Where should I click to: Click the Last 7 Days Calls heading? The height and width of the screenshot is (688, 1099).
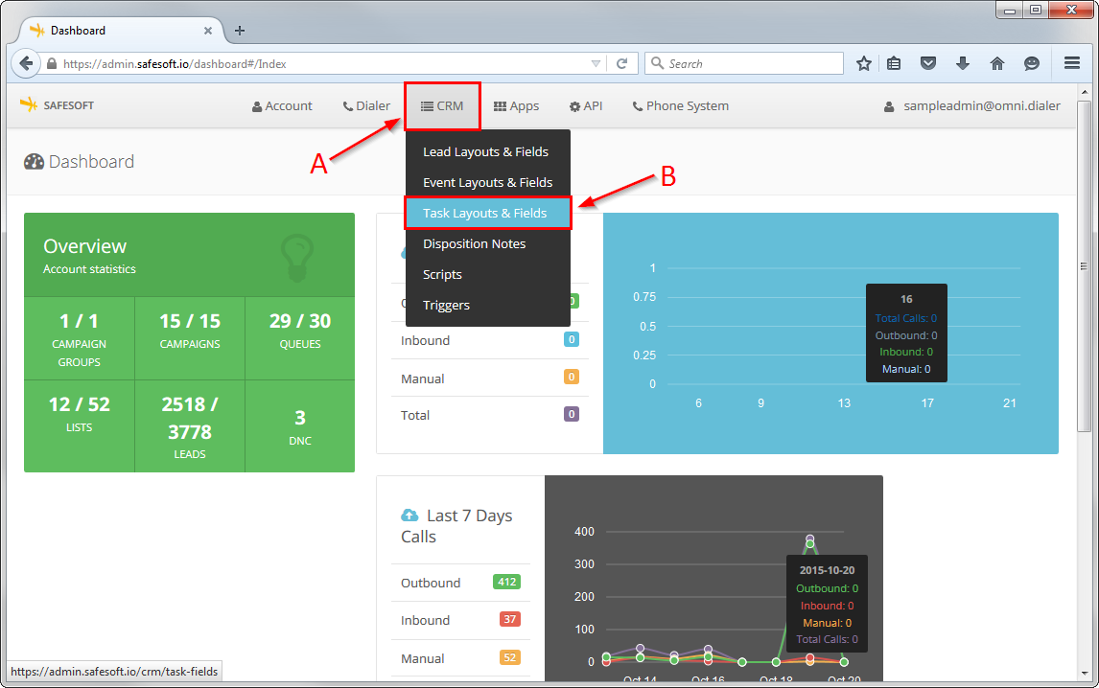pyautogui.click(x=456, y=526)
